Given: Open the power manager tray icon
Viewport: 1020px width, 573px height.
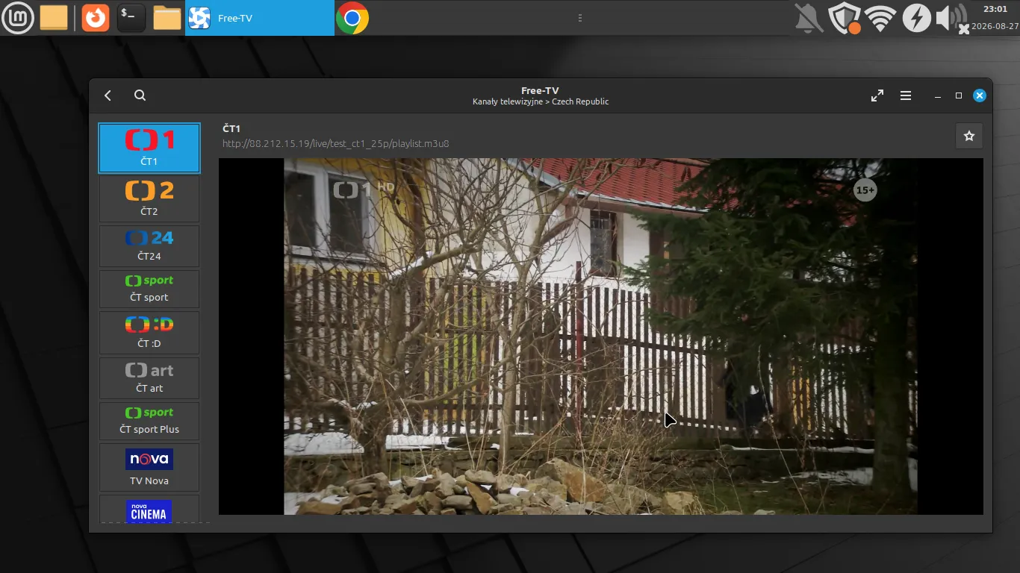Looking at the screenshot, I should point(916,18).
